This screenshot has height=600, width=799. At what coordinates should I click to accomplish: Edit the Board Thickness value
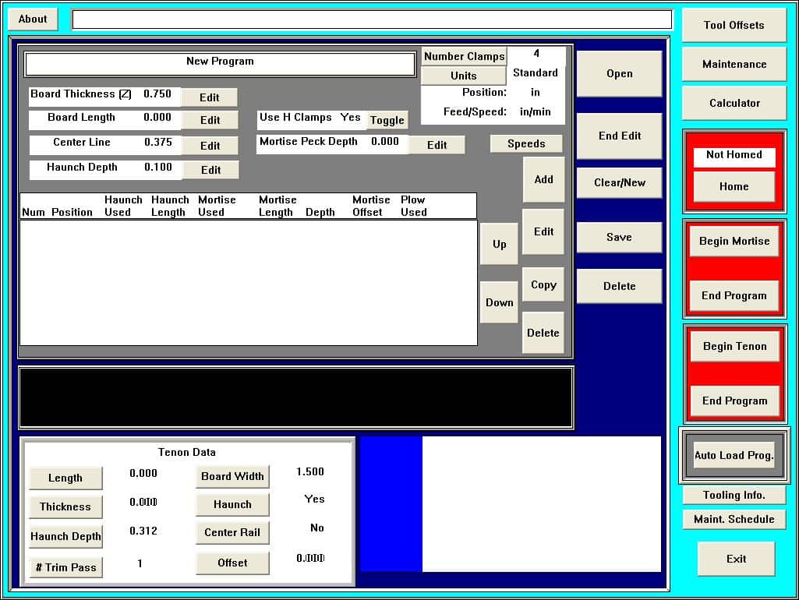click(209, 97)
